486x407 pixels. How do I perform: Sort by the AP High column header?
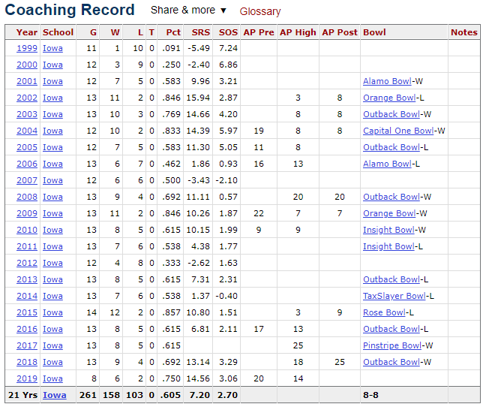(298, 32)
